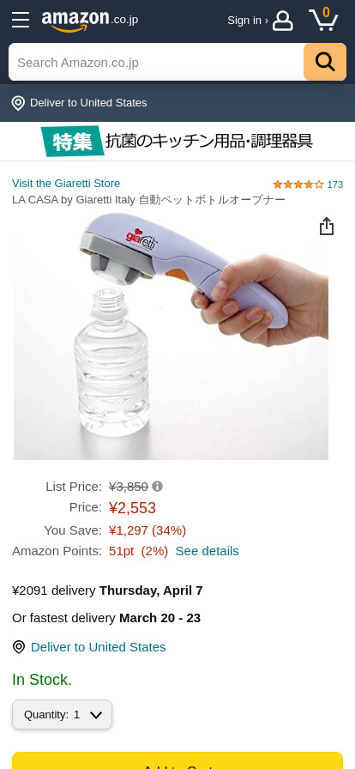
Task: Focus the Search Amazon.co.jp field
Action: [x=156, y=63]
